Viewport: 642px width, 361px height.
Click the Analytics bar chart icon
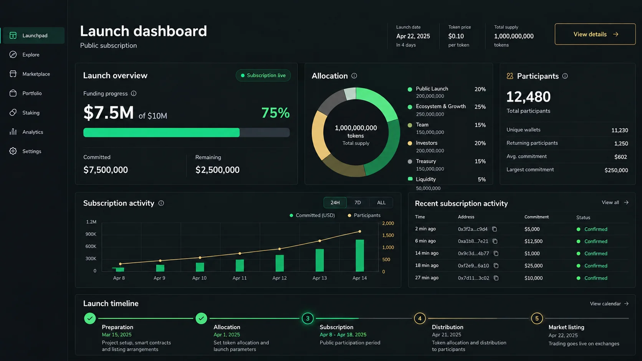pos(13,132)
